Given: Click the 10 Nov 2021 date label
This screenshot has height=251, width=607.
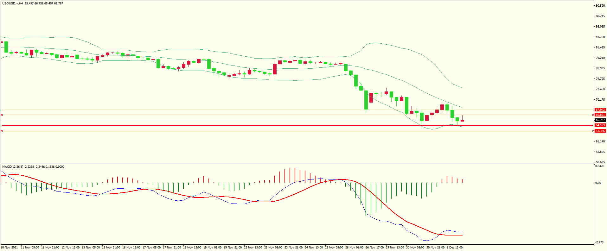Looking at the screenshot, I should click(x=10, y=248).
